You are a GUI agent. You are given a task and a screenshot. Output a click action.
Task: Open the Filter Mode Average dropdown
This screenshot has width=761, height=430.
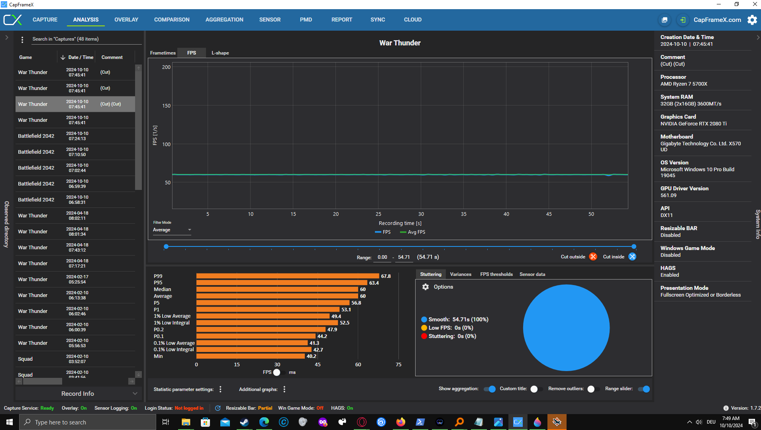coord(172,230)
